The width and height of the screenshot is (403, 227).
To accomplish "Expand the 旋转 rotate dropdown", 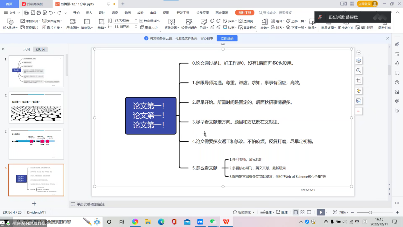I will [264, 28].
